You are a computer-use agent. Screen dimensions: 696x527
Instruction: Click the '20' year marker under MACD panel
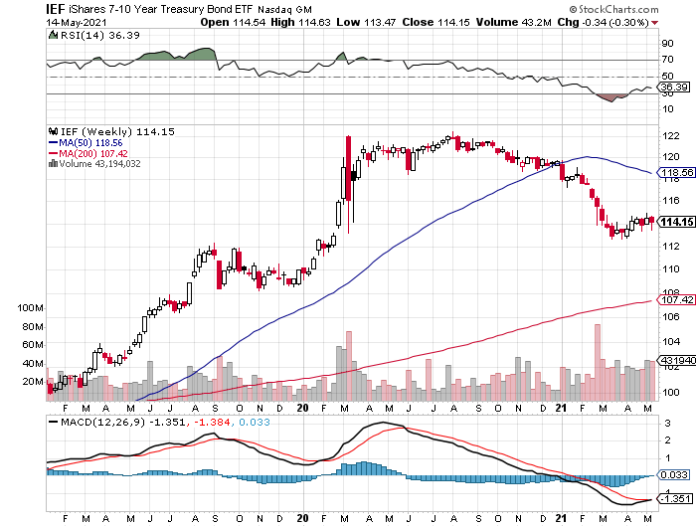(x=302, y=518)
